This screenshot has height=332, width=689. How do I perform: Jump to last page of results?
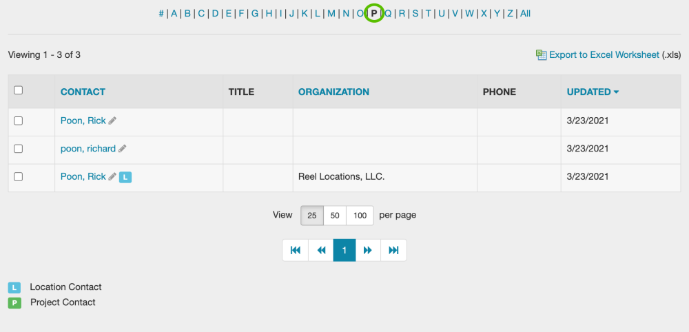coord(393,251)
